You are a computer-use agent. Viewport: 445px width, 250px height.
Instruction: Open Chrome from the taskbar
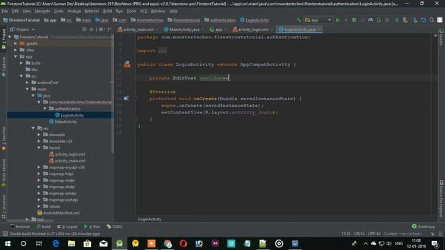168,244
